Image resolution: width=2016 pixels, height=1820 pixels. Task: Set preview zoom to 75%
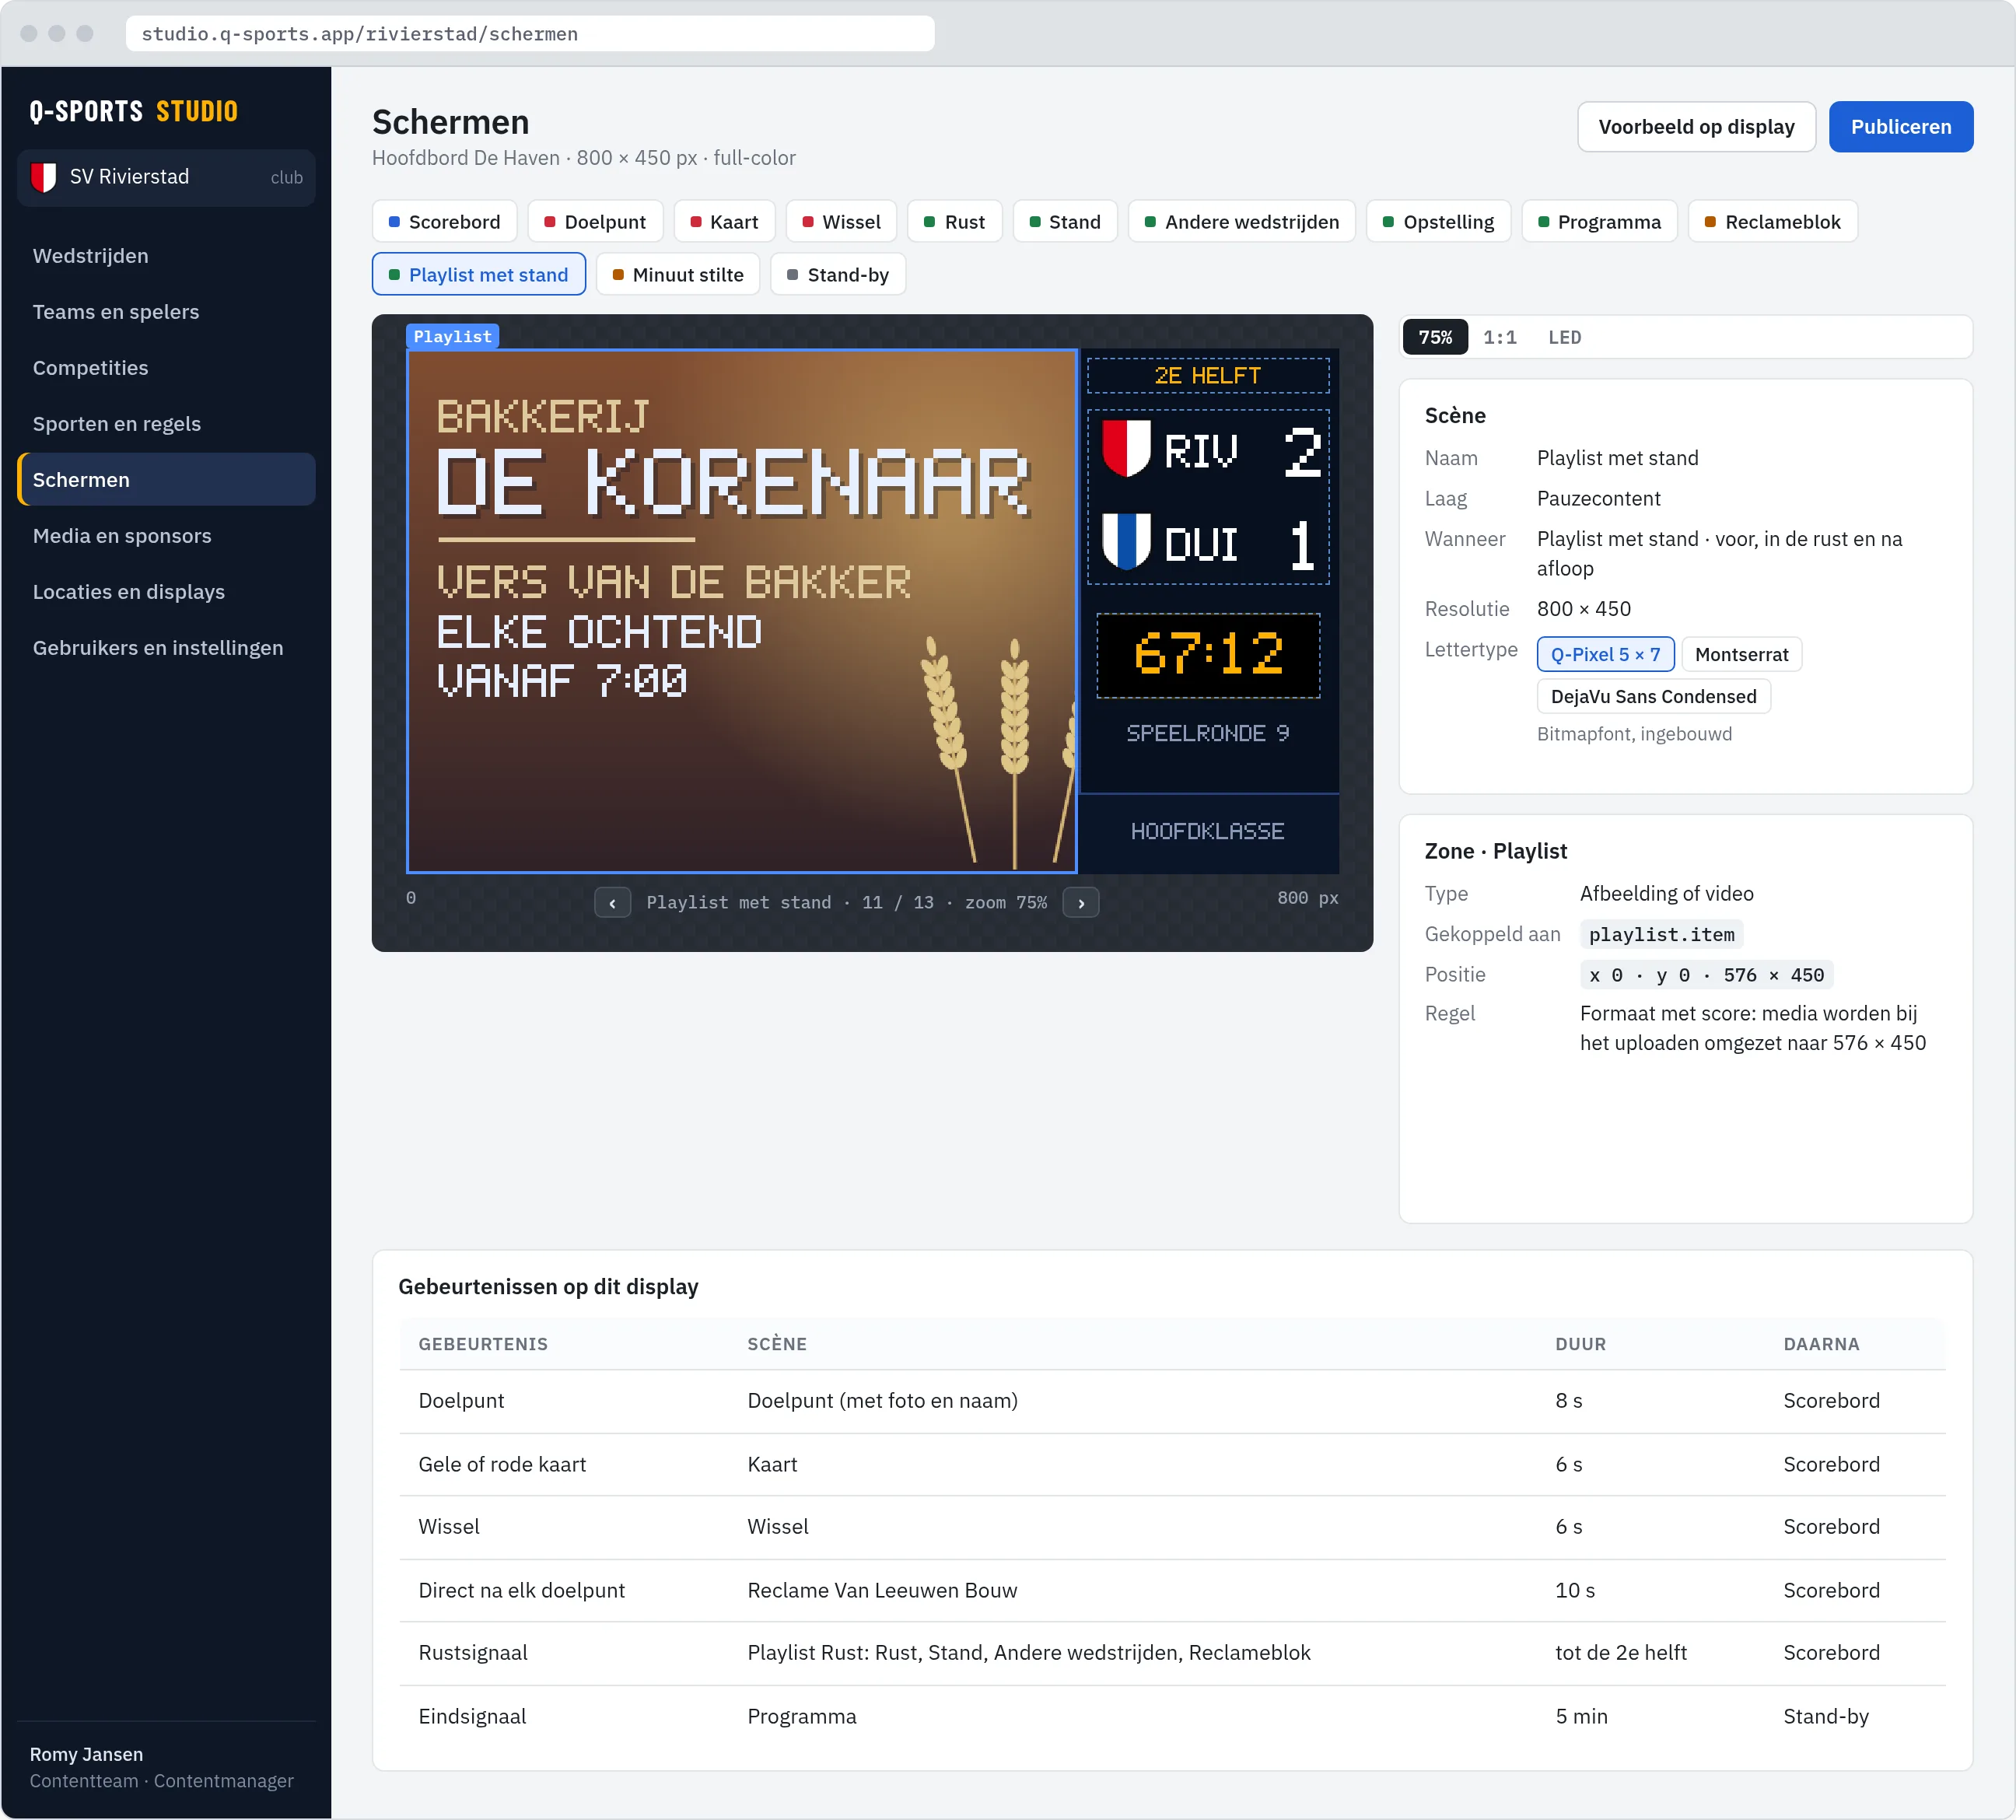1435,338
